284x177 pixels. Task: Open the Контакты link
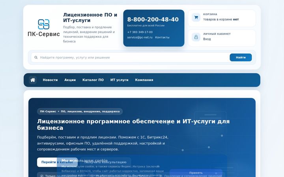point(162,37)
